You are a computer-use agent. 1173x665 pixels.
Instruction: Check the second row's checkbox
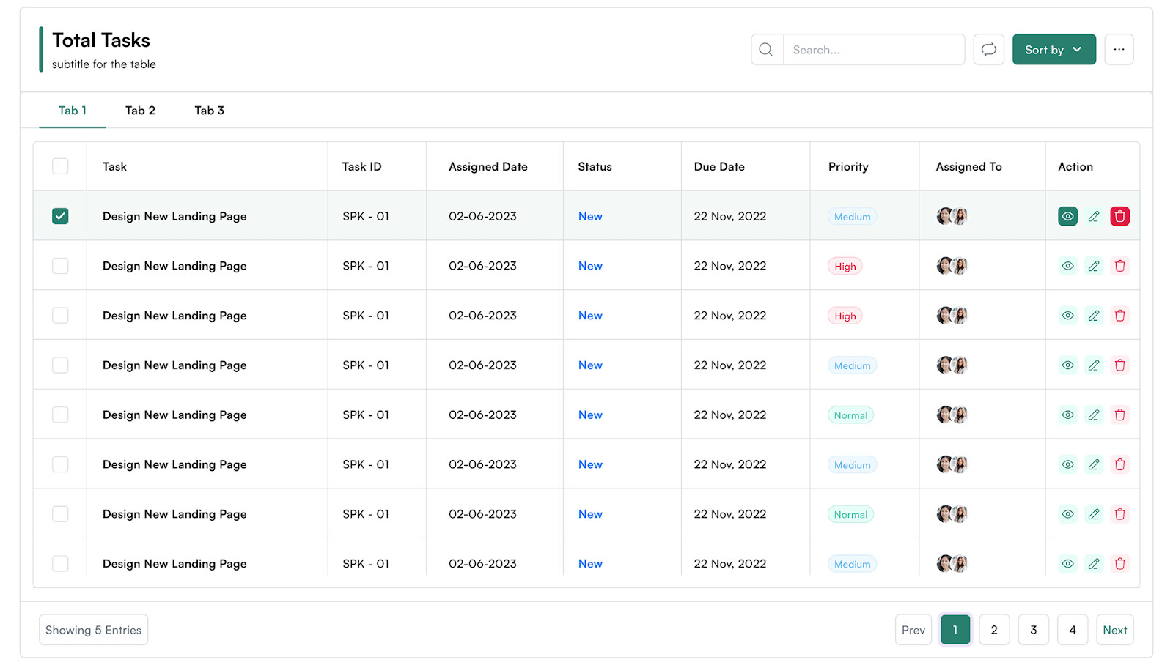click(x=60, y=267)
